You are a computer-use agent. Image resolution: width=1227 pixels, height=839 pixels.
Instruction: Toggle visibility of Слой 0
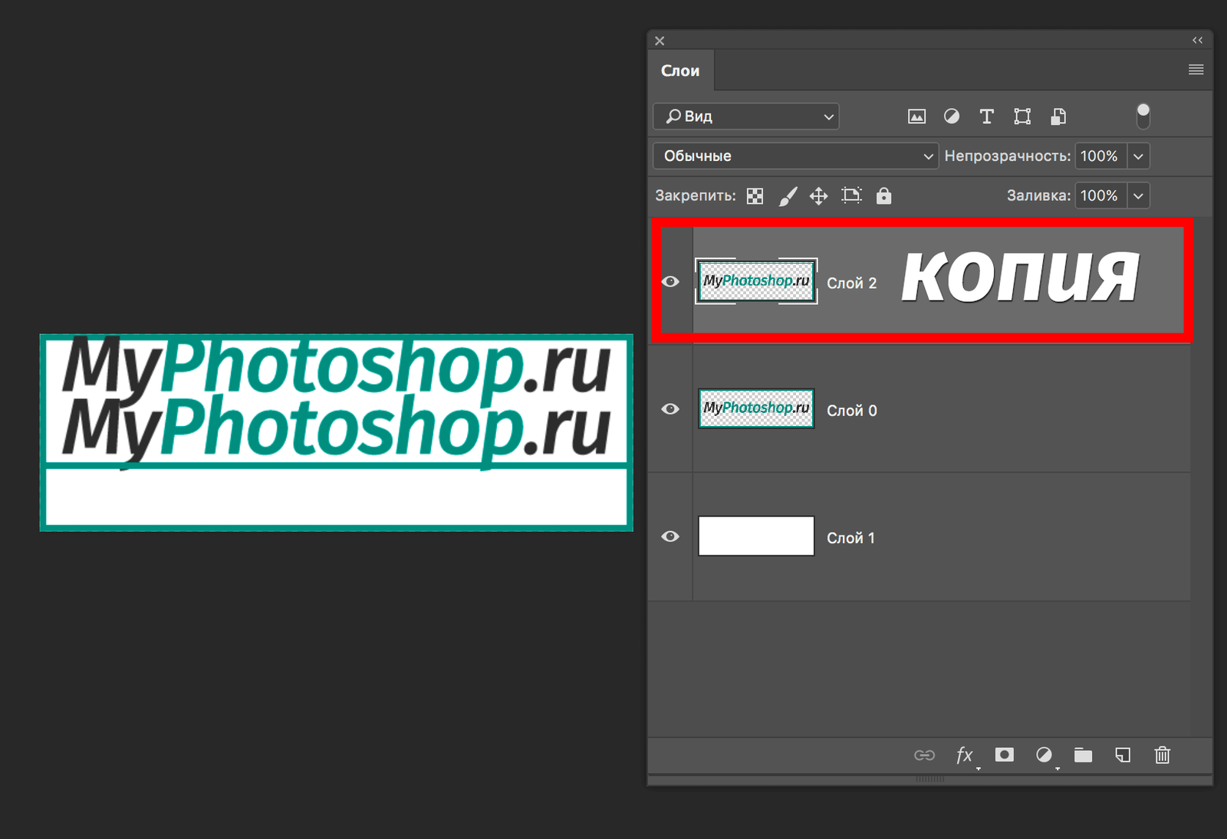click(x=670, y=409)
